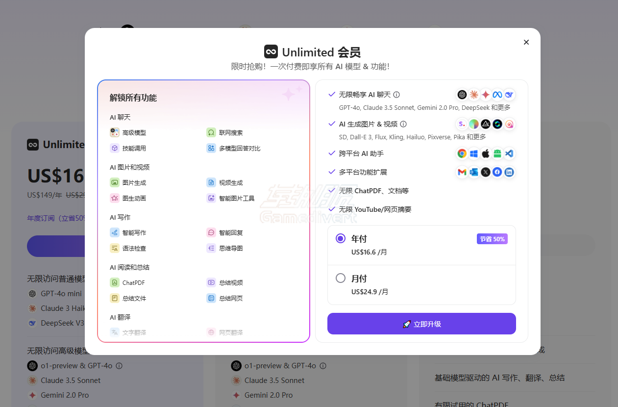The width and height of the screenshot is (618, 407).
Task: Select the 月付 monthly billing option
Action: (341, 279)
